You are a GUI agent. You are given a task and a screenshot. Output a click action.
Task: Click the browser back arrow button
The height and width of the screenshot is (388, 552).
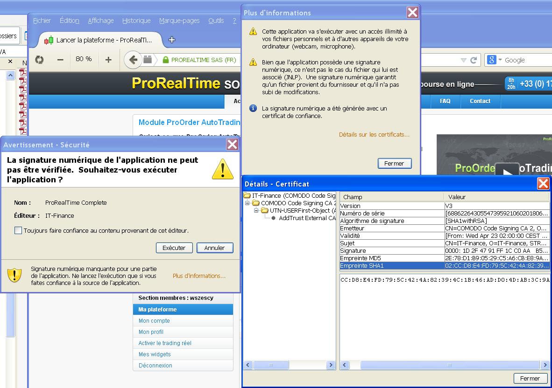(133, 60)
